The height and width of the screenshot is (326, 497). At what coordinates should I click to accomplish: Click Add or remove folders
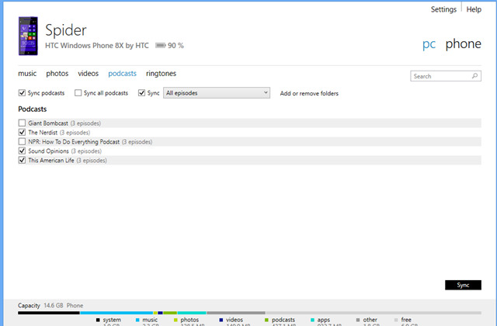309,93
